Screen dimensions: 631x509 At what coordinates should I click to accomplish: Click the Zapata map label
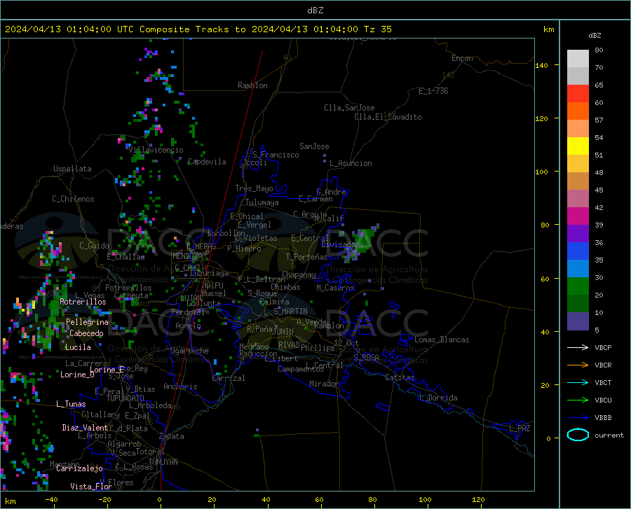tap(172, 436)
